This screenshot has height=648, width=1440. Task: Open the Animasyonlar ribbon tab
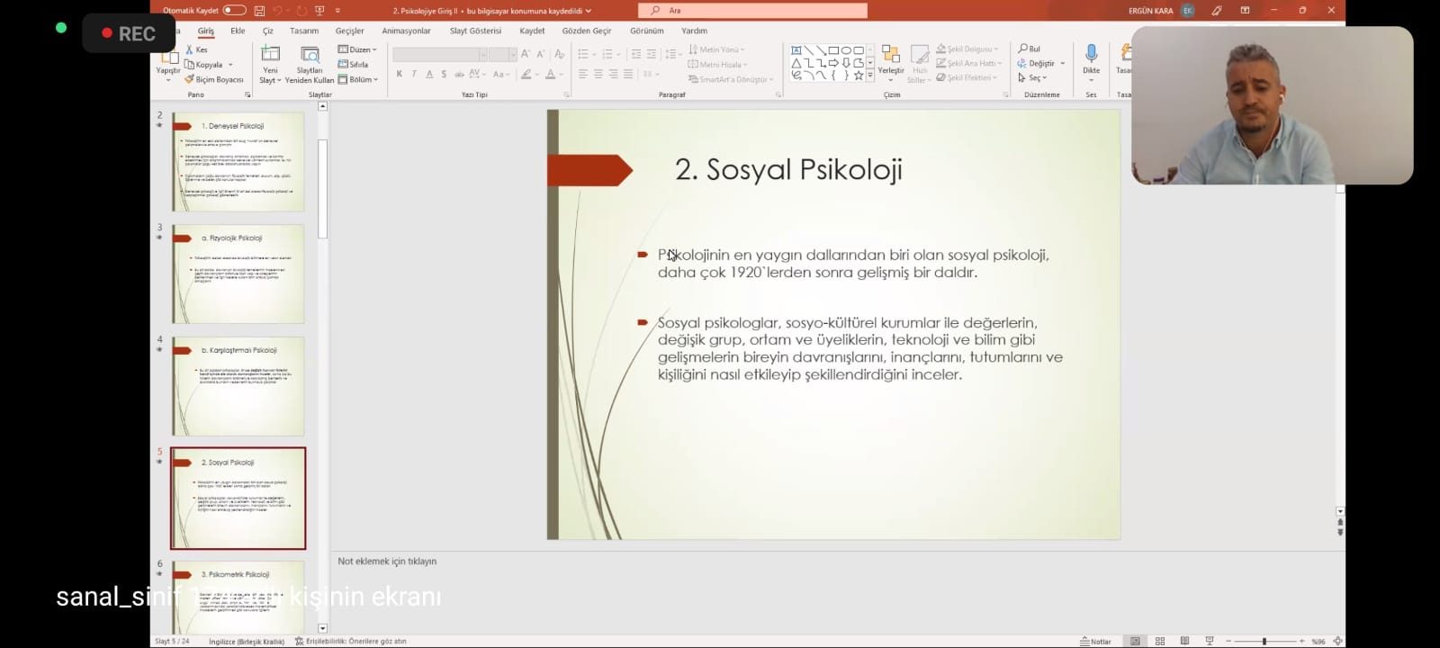(406, 31)
